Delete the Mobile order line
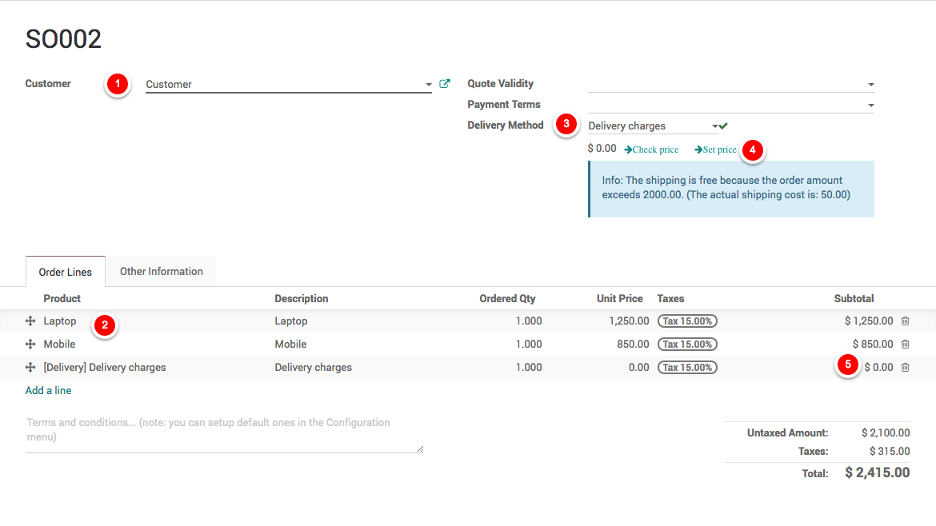Image resolution: width=936 pixels, height=526 pixels. pyautogui.click(x=905, y=345)
